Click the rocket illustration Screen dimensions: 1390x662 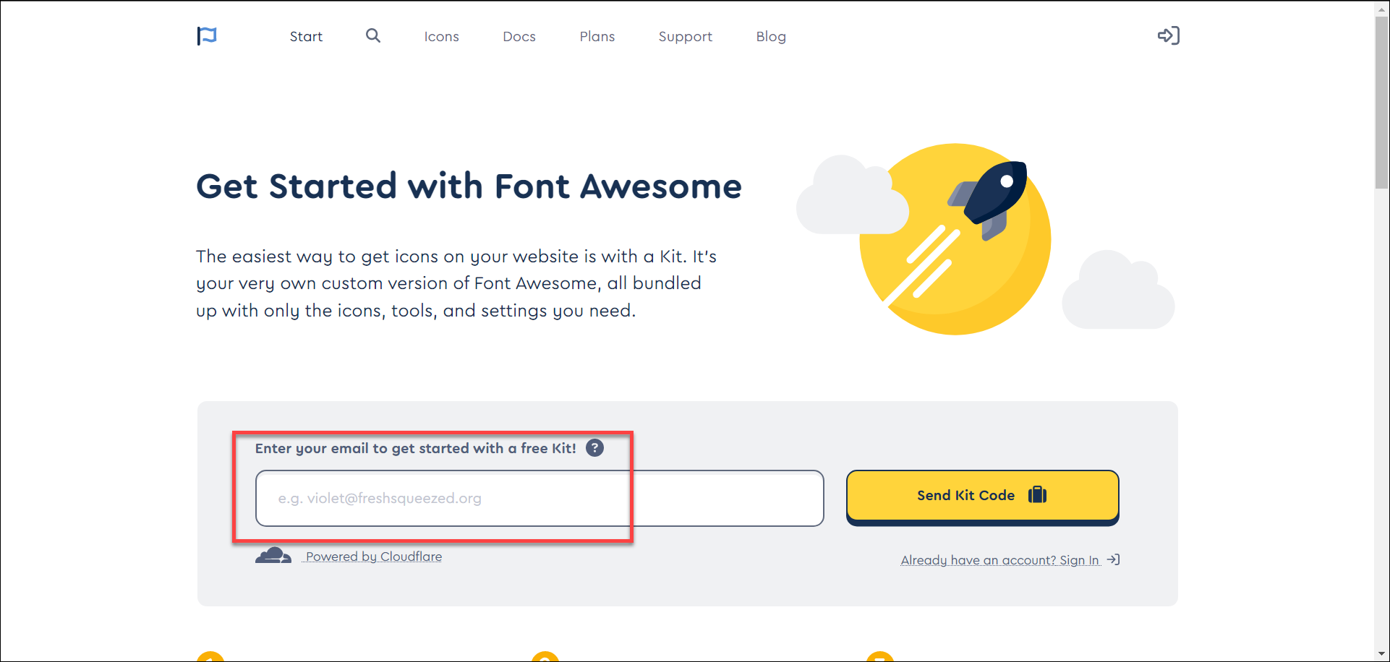989,200
